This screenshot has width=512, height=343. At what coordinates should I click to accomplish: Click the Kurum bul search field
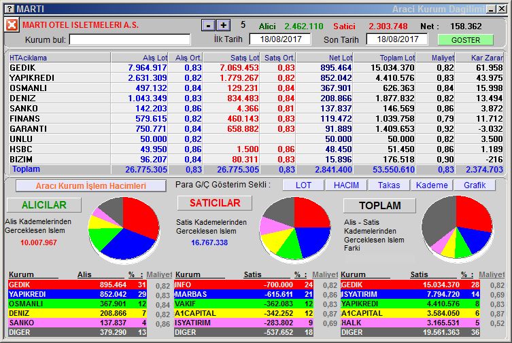click(x=130, y=40)
